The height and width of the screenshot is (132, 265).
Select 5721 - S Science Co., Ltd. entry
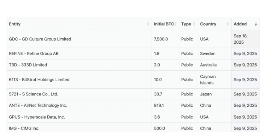click(x=34, y=94)
